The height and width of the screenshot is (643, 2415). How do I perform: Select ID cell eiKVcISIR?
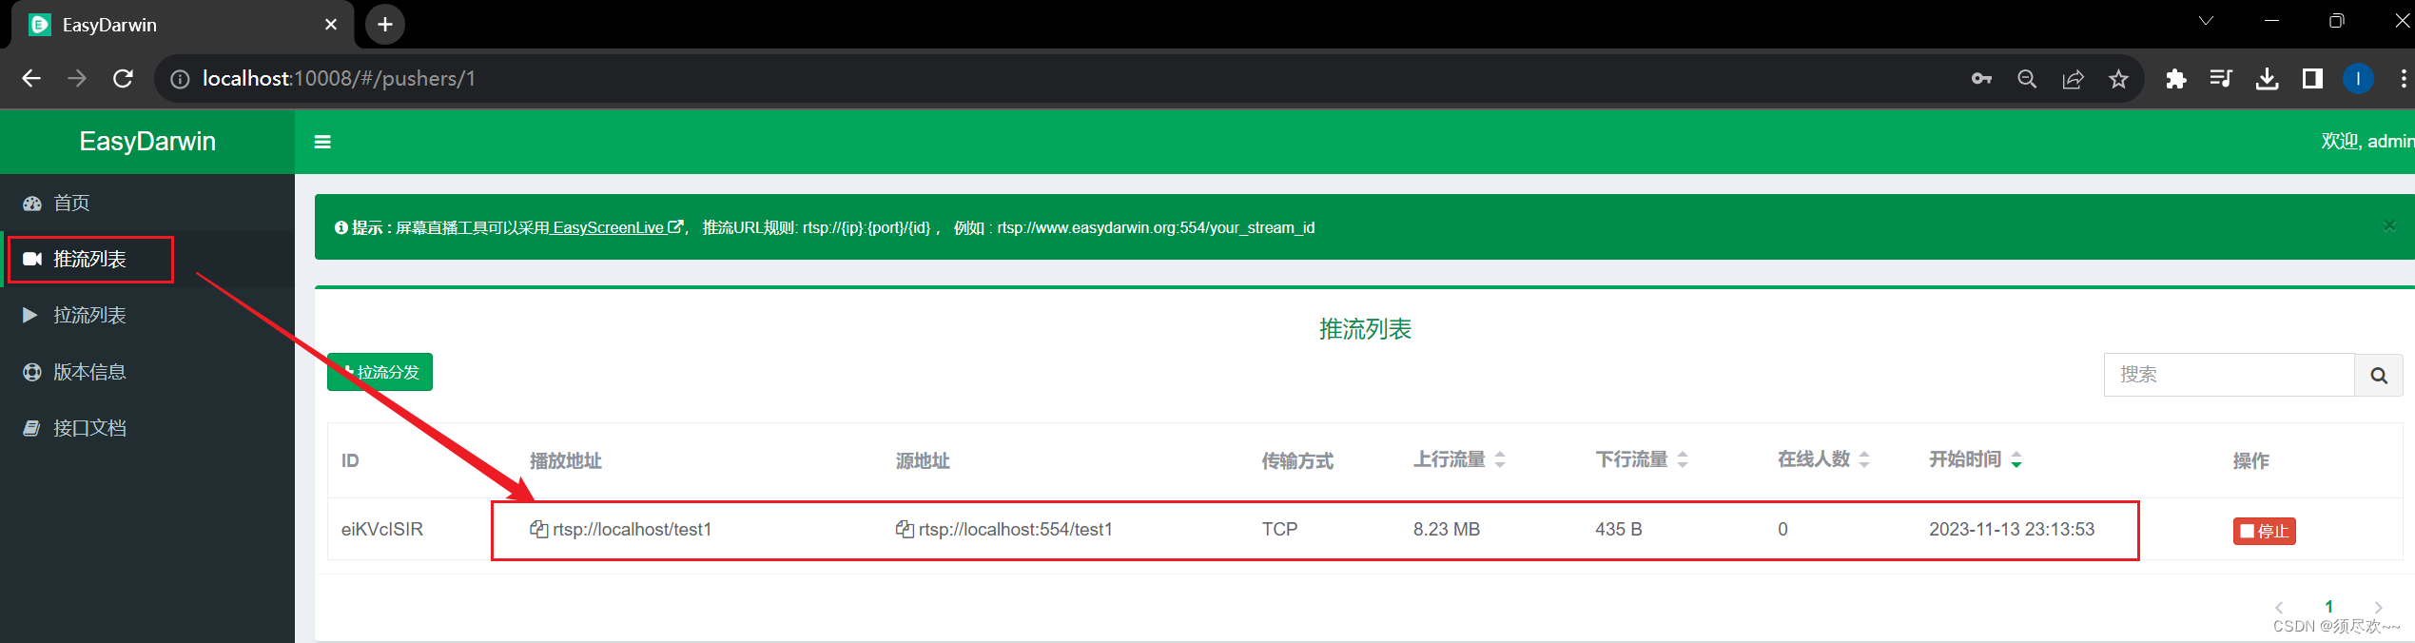(x=382, y=529)
